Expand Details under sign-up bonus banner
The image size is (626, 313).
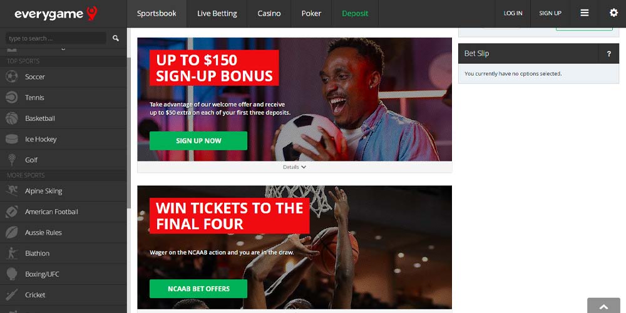pos(294,167)
